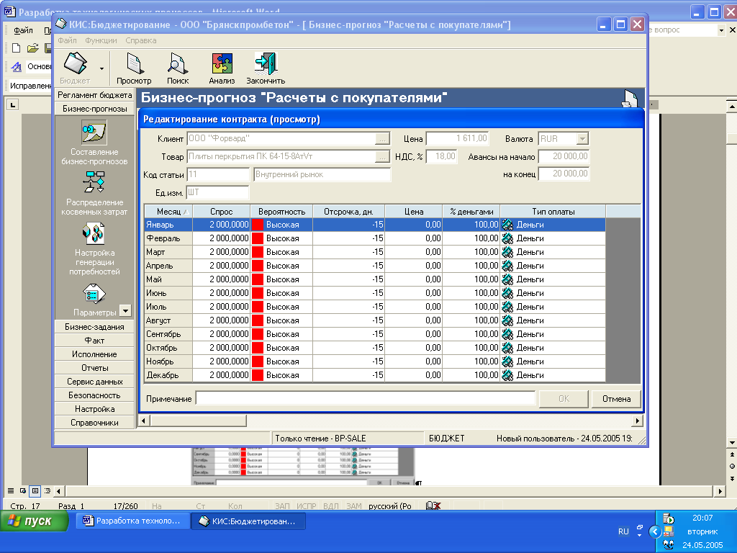Open Составление бизнес-прогнозов sidebar icon
Screen dimensions: 737x553
94,133
